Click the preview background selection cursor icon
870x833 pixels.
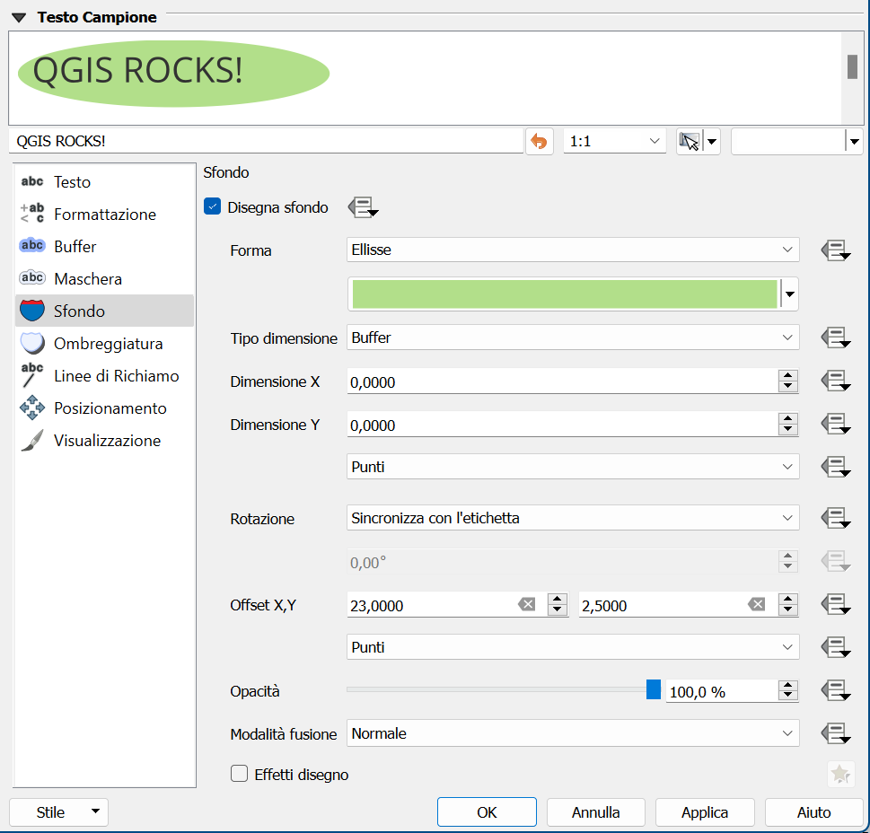(690, 141)
